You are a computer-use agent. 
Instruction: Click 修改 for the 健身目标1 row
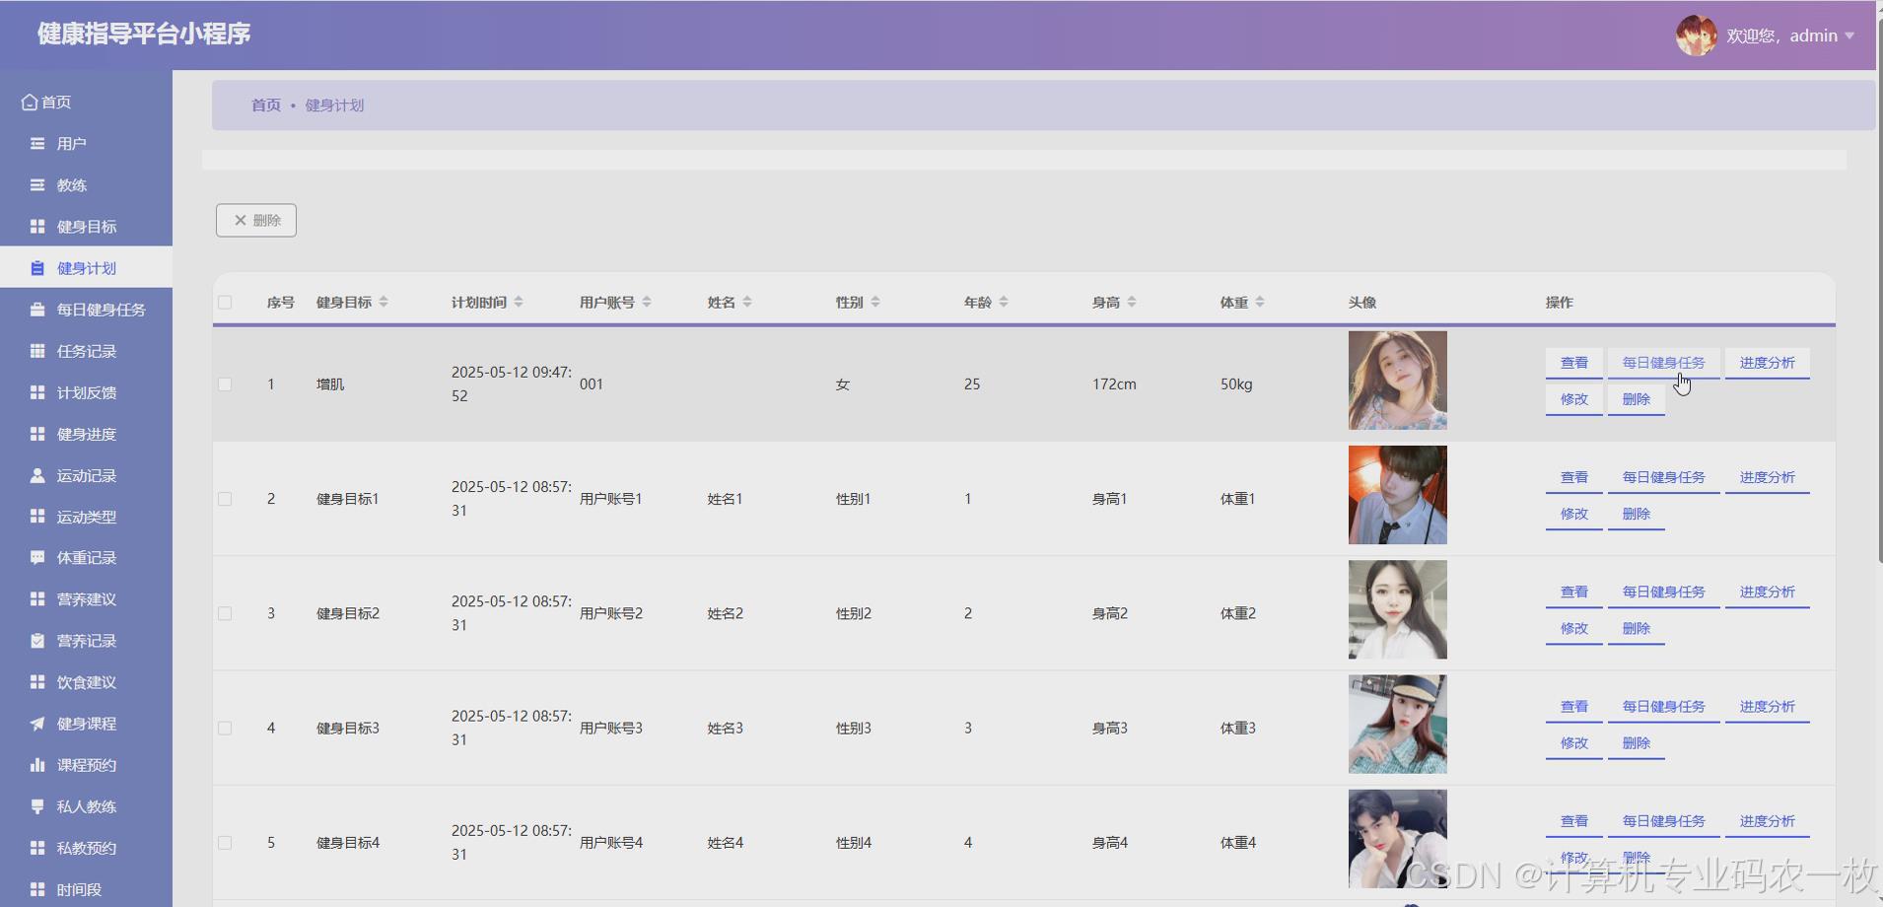[1574, 514]
